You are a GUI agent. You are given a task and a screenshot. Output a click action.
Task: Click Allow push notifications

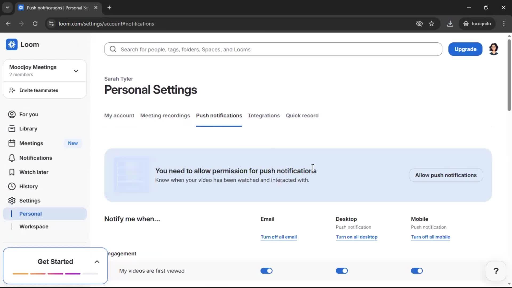coord(445,175)
